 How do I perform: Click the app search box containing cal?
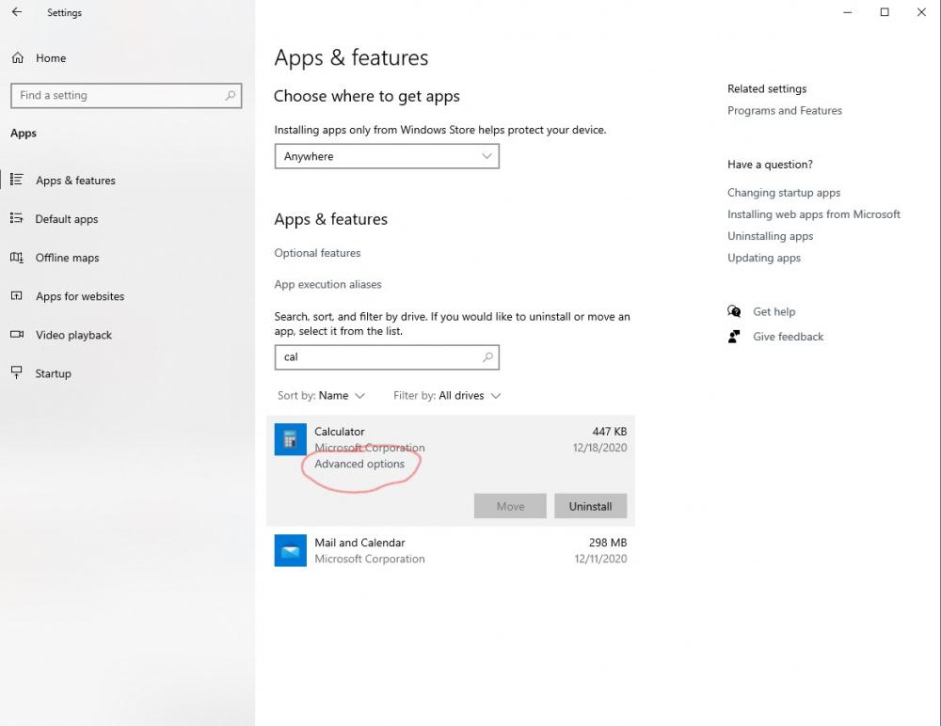click(x=387, y=357)
